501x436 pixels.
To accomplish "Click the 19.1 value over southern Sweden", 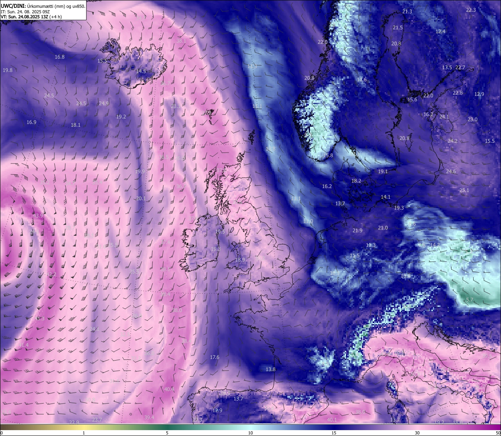I will tap(383, 171).
